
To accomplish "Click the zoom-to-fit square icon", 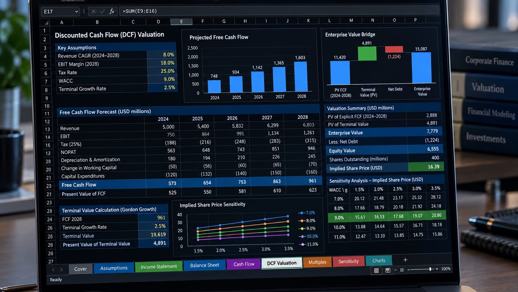I will [x=402, y=270].
